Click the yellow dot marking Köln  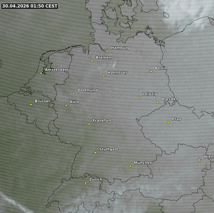coord(66,105)
